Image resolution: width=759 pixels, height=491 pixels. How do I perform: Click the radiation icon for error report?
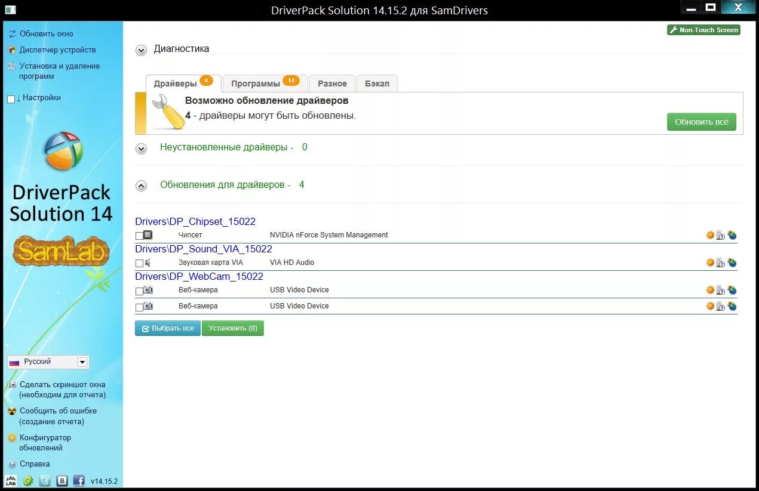[12, 411]
